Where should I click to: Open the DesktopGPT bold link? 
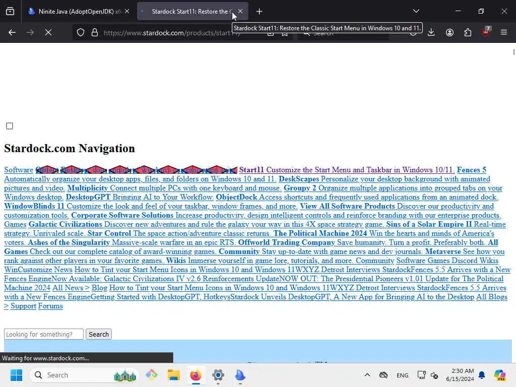(88, 197)
